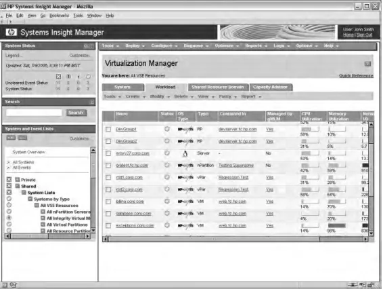
Task: Open the Bookmarks menu
Action: [x=59, y=16]
